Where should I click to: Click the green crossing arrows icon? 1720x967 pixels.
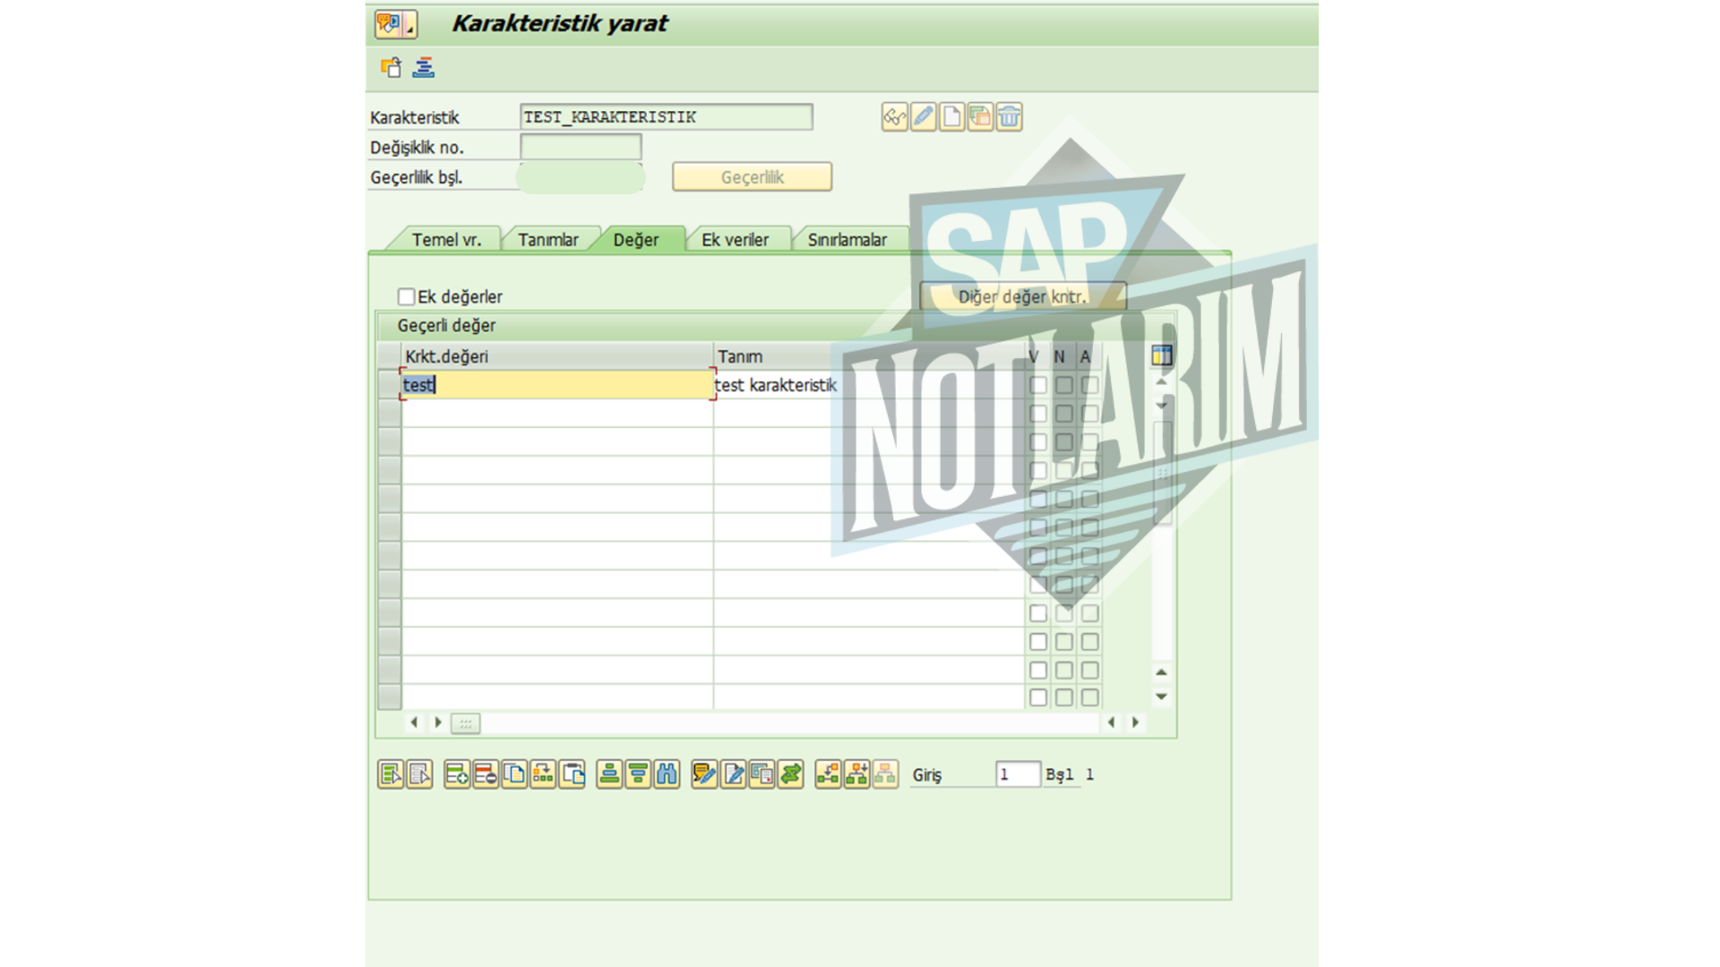790,774
